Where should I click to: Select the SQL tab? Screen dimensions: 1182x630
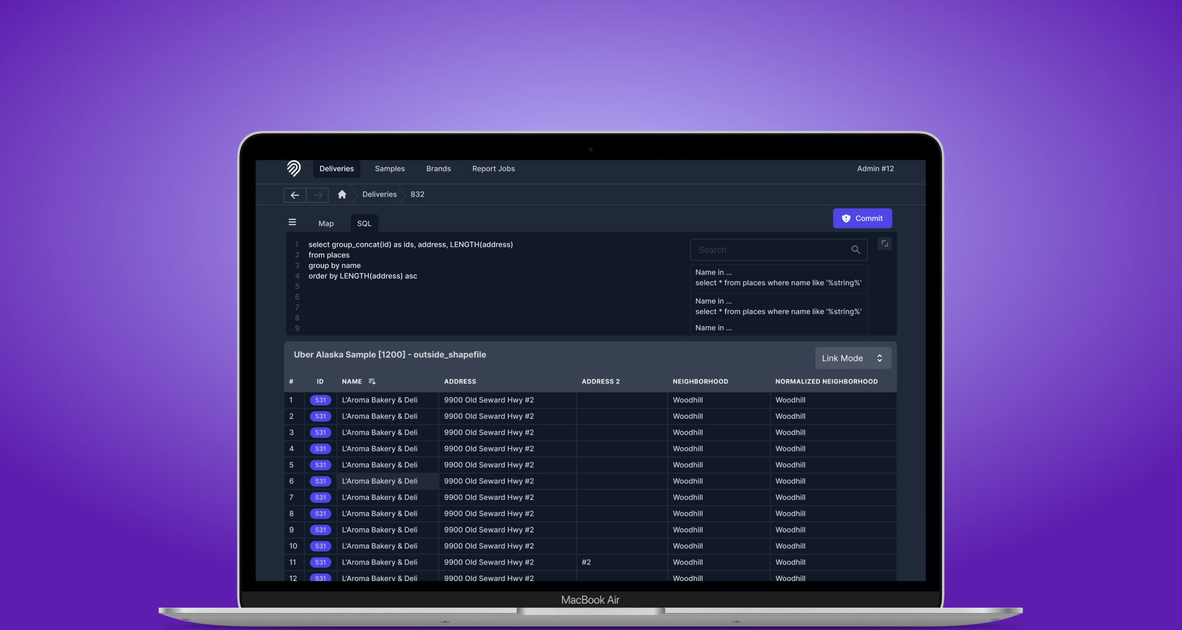[x=364, y=223]
